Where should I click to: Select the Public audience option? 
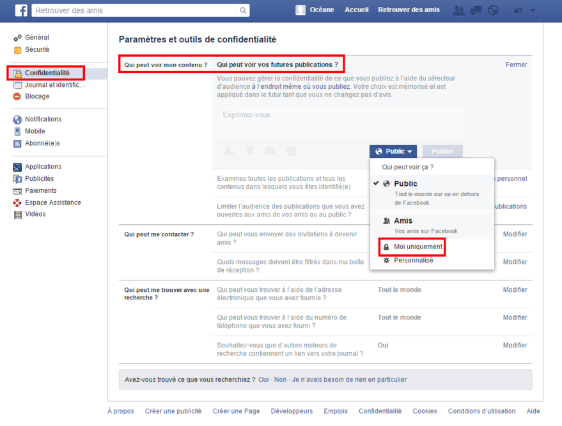(432, 193)
